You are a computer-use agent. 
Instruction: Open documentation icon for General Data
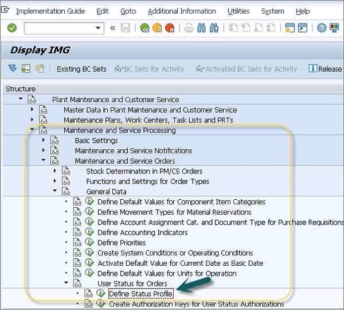pos(66,191)
